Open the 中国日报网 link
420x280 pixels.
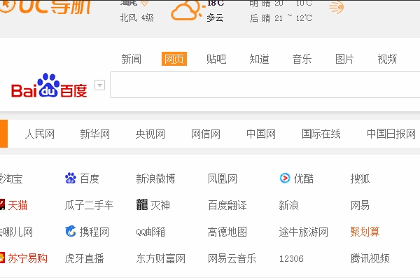[x=391, y=134]
